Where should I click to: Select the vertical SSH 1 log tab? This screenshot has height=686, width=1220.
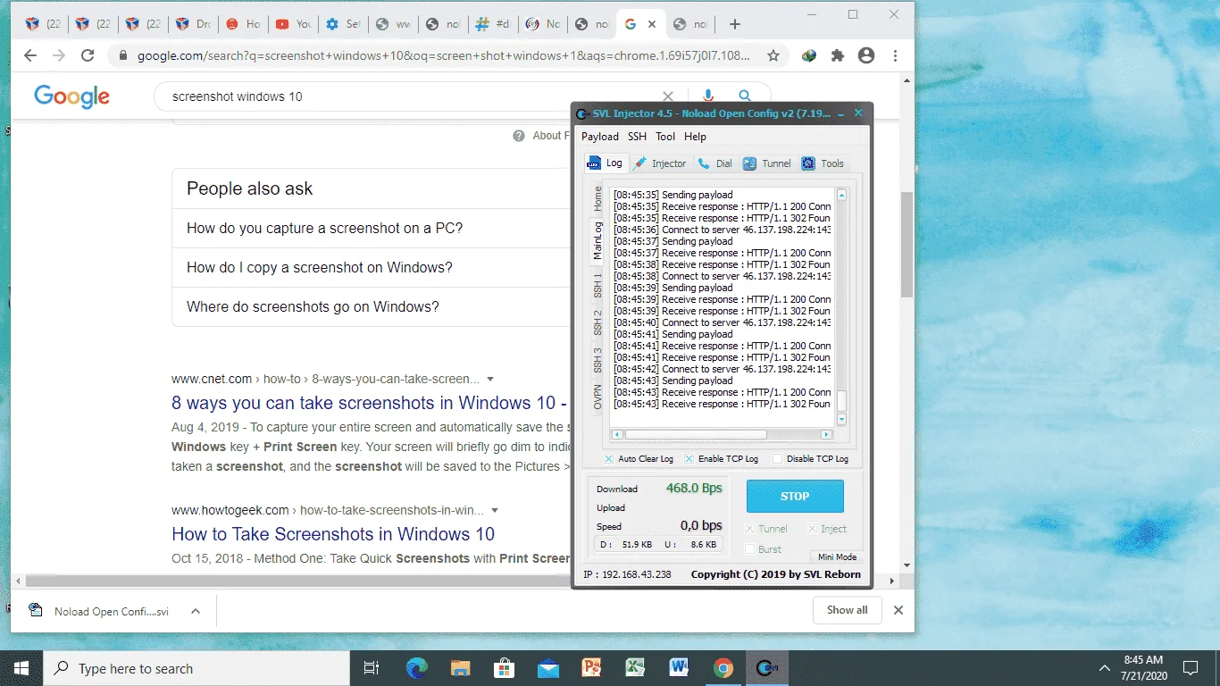598,286
